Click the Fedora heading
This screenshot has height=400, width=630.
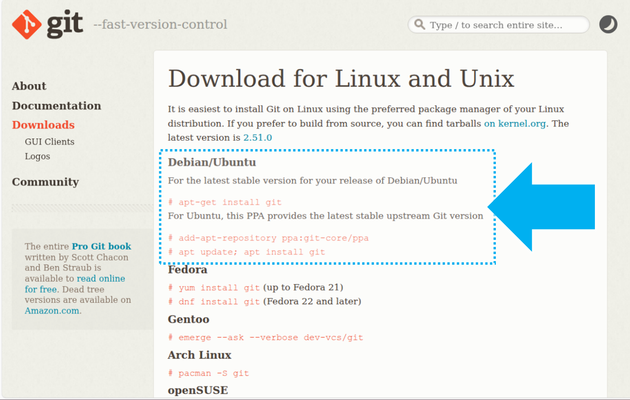pyautogui.click(x=187, y=269)
